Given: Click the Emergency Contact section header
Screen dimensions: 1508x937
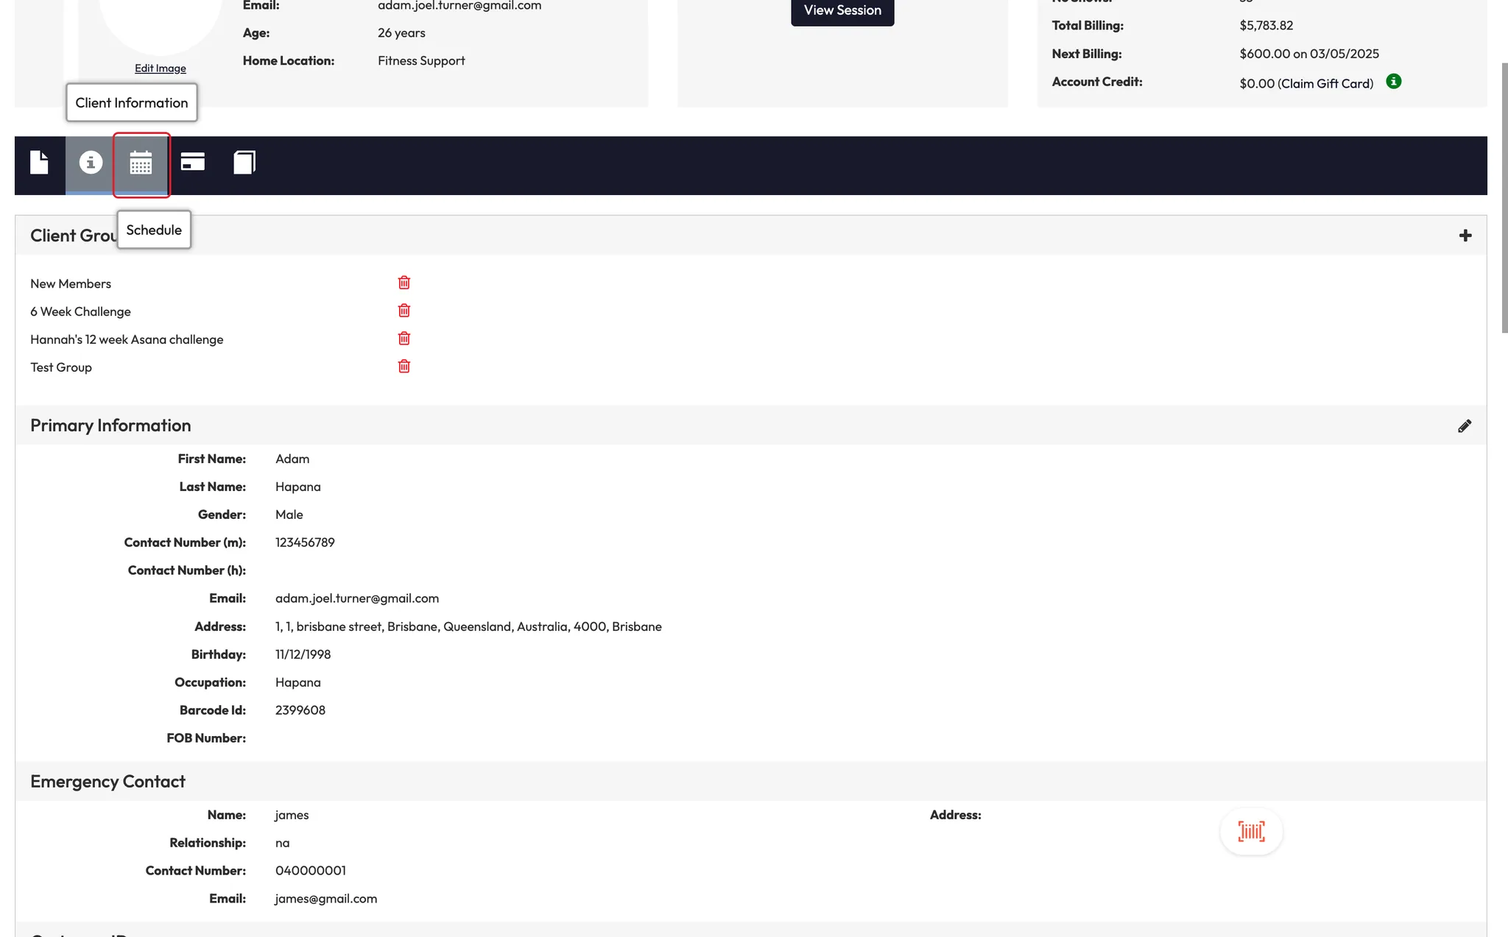Looking at the screenshot, I should point(108,782).
